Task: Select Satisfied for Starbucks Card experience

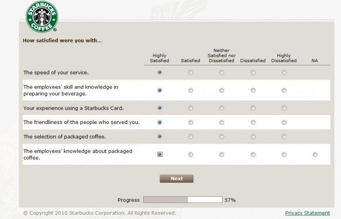Action: [x=190, y=108]
